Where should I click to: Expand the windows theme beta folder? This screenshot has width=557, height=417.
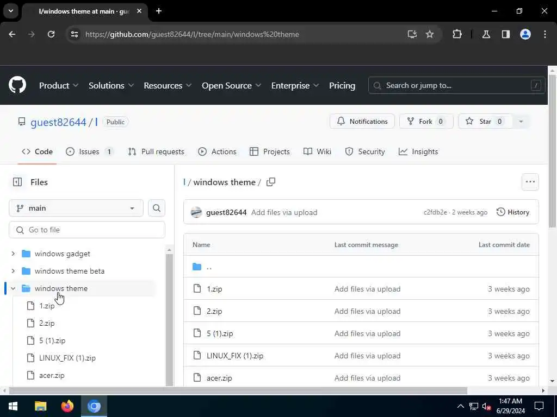(13, 271)
